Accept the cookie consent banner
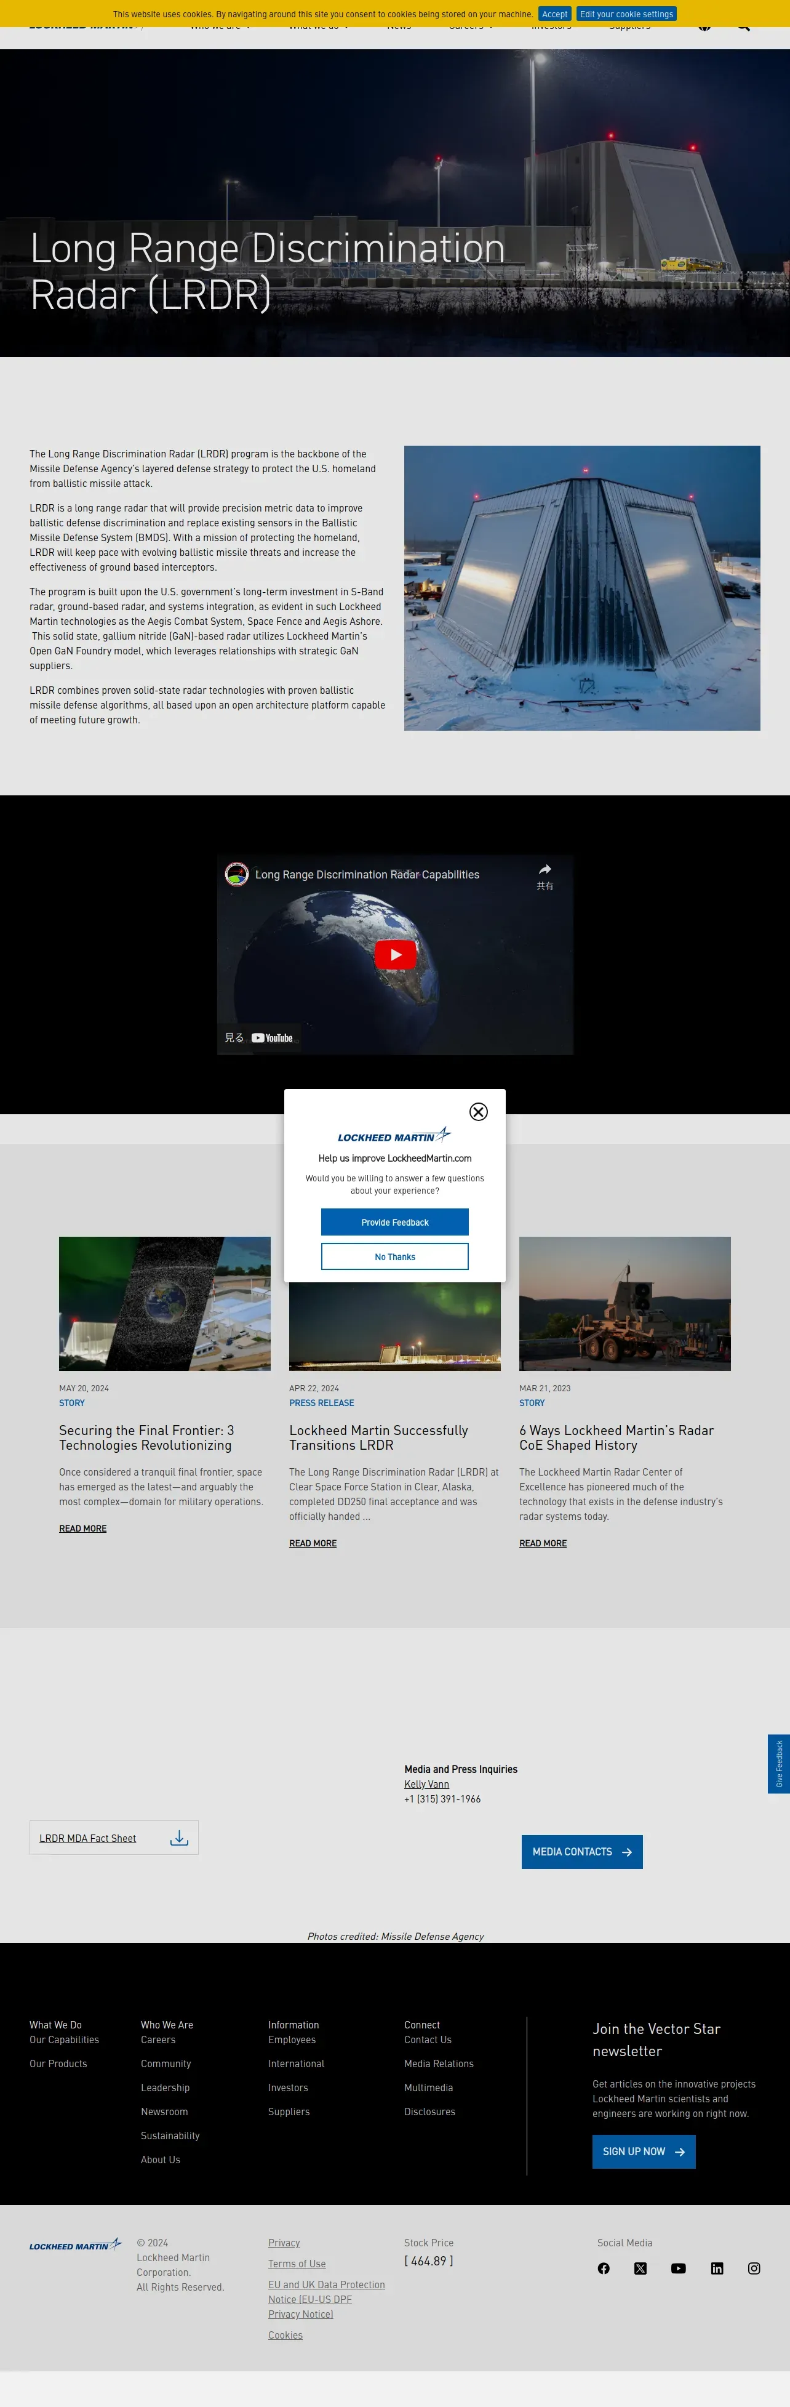The image size is (790, 2407). (x=555, y=14)
